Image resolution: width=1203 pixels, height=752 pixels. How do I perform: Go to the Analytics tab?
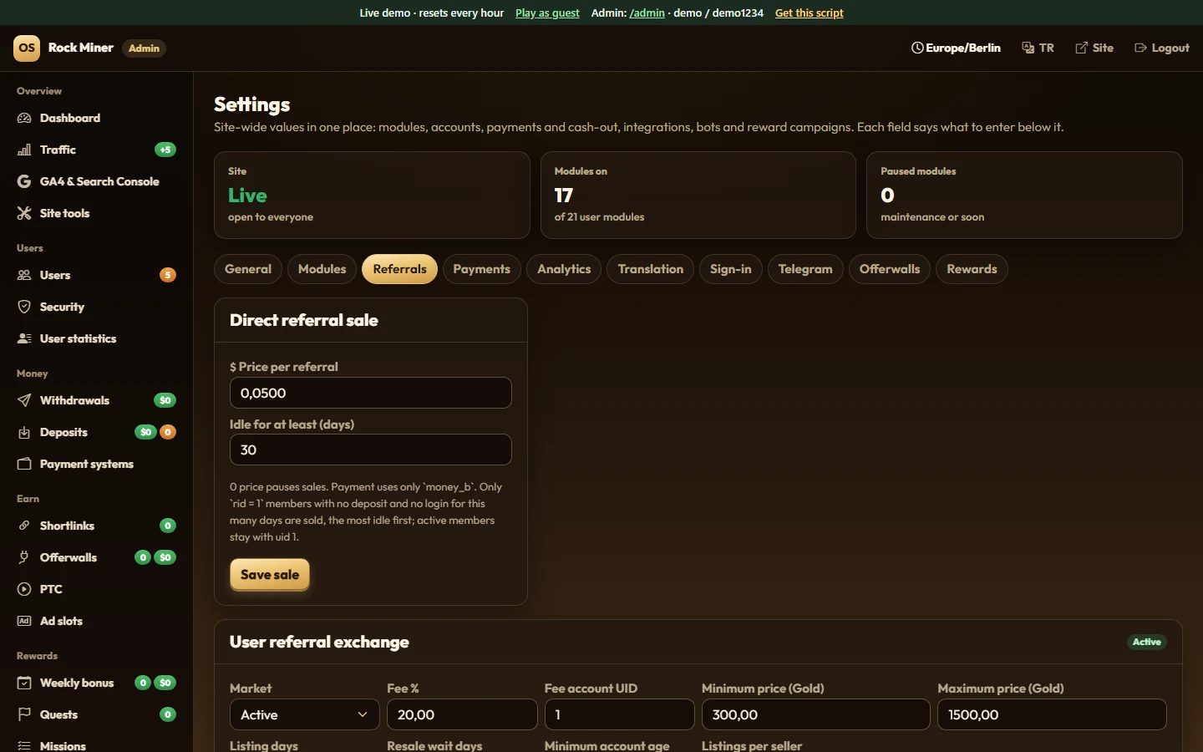564,269
